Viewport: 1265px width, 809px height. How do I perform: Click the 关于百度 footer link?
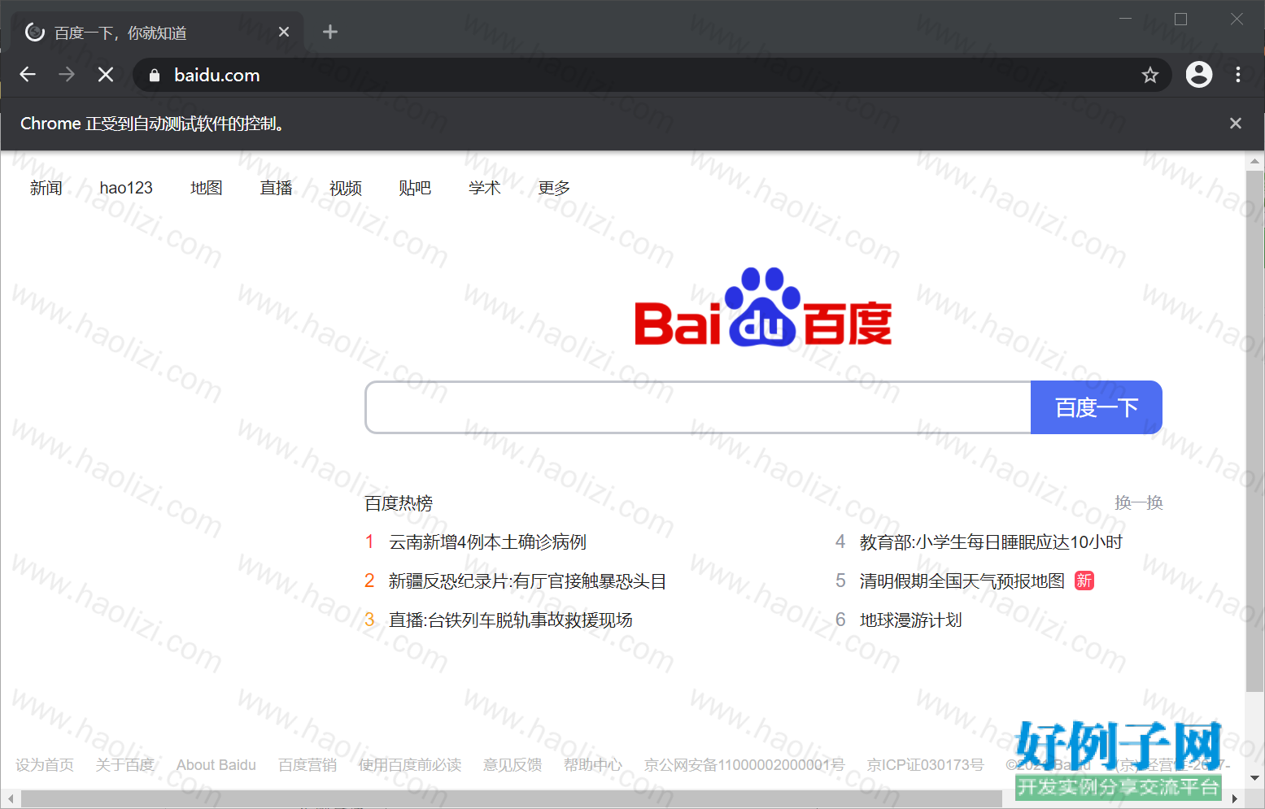[x=124, y=765]
